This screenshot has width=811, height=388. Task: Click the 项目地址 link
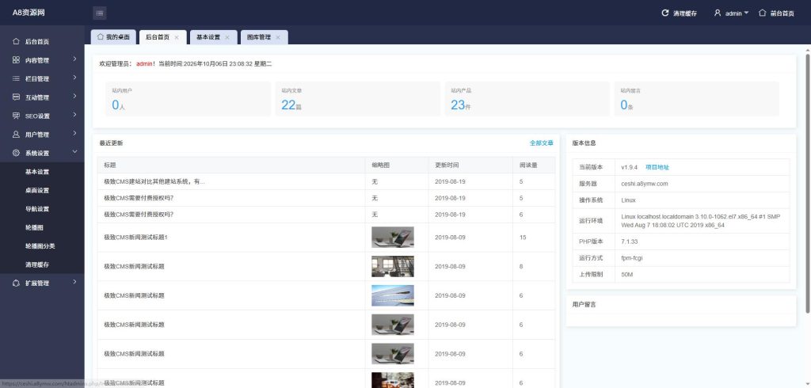[657, 167]
